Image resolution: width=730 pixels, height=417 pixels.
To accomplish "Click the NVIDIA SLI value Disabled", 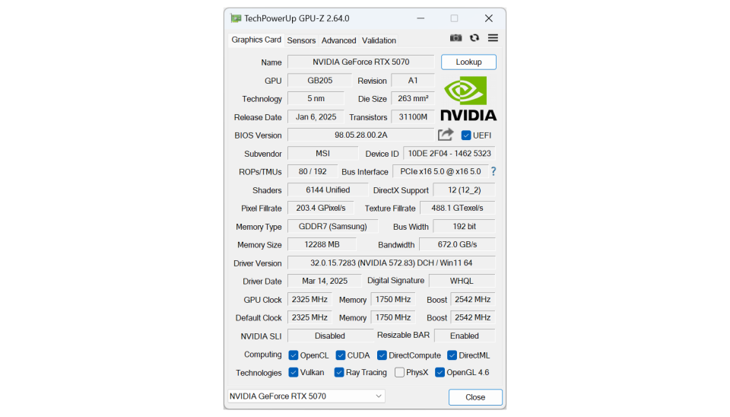I will (x=330, y=336).
